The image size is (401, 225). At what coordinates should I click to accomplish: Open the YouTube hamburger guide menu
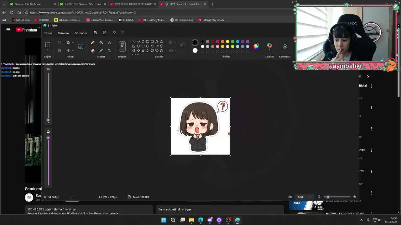pyautogui.click(x=8, y=30)
